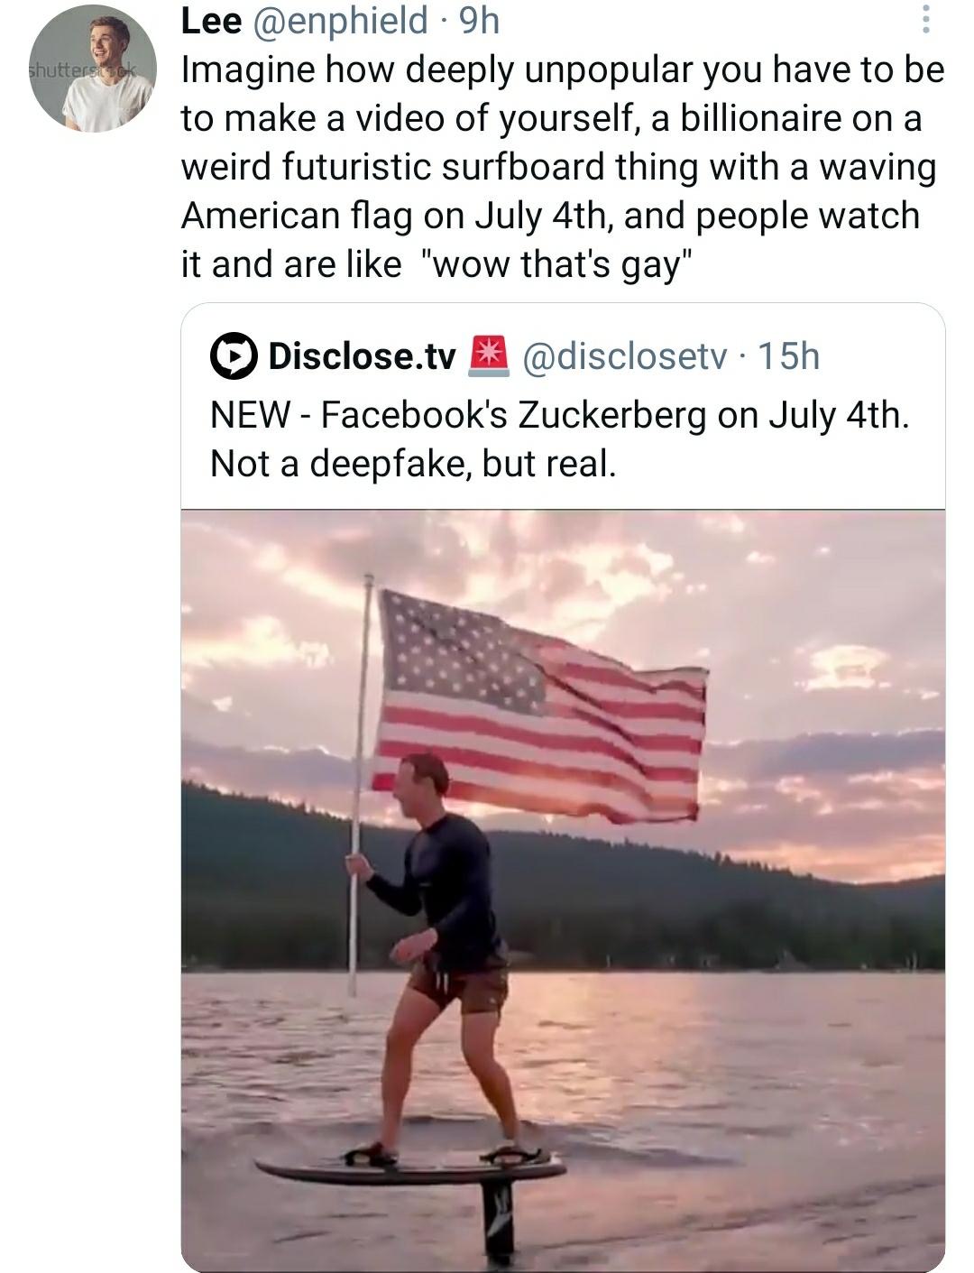Click the Disclose.tv round logo icon
This screenshot has height=1273, width=974.
[234, 355]
